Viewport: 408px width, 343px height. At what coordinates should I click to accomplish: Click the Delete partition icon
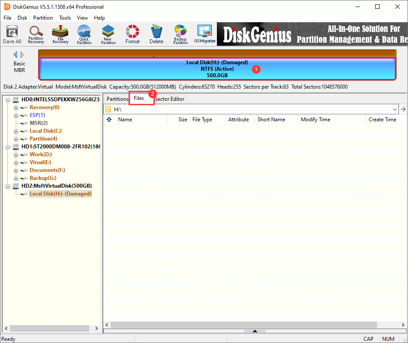tap(157, 34)
